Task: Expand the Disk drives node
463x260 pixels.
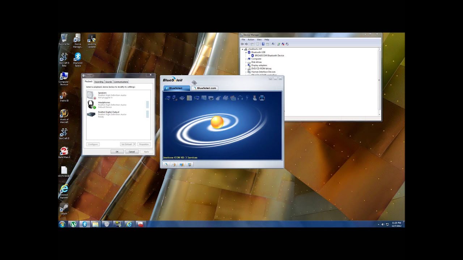Action: click(x=246, y=62)
